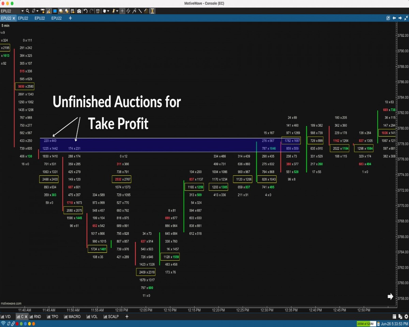Add a new chart tab with plus
Screen dimensions: 409x327
(x=70, y=18)
